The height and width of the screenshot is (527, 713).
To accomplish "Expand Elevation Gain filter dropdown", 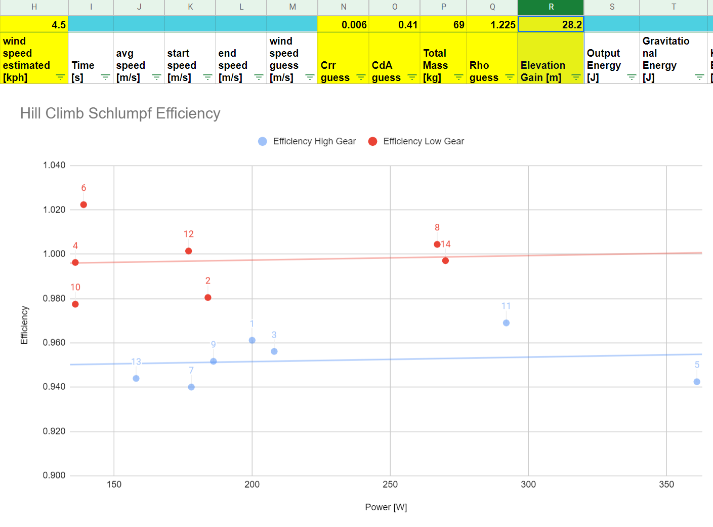I will pyautogui.click(x=576, y=77).
